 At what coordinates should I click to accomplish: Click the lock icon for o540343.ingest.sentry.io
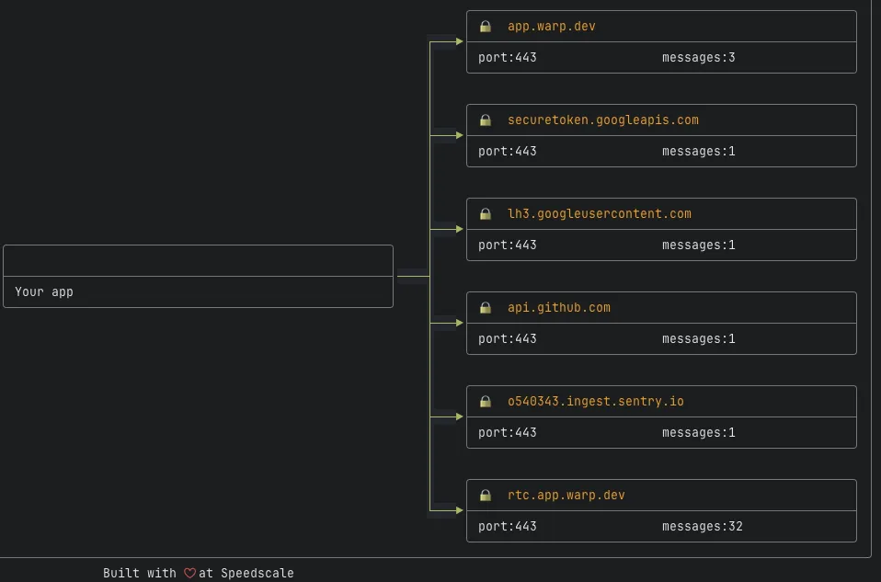485,401
